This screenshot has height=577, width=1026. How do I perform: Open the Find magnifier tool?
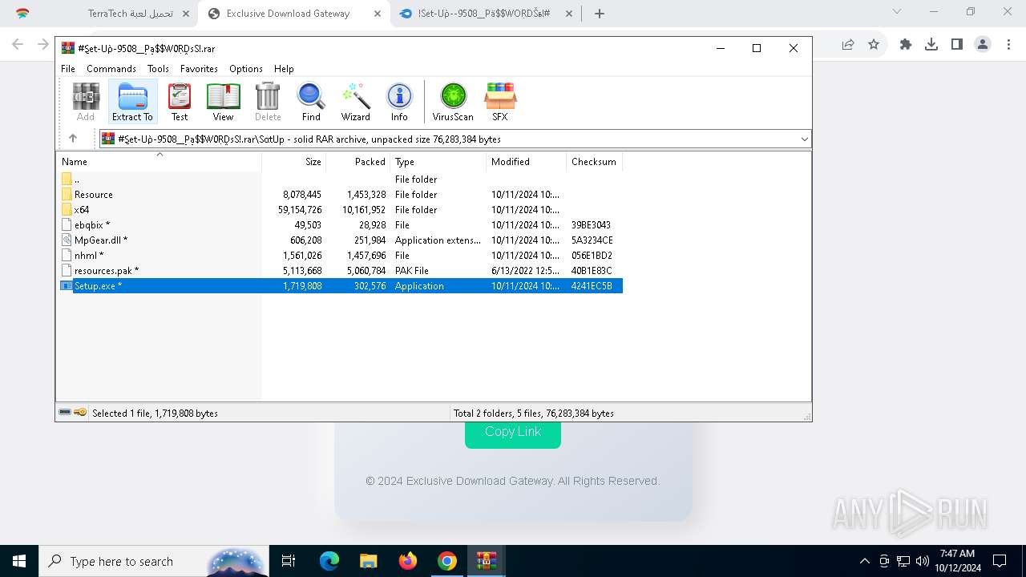pyautogui.click(x=311, y=102)
